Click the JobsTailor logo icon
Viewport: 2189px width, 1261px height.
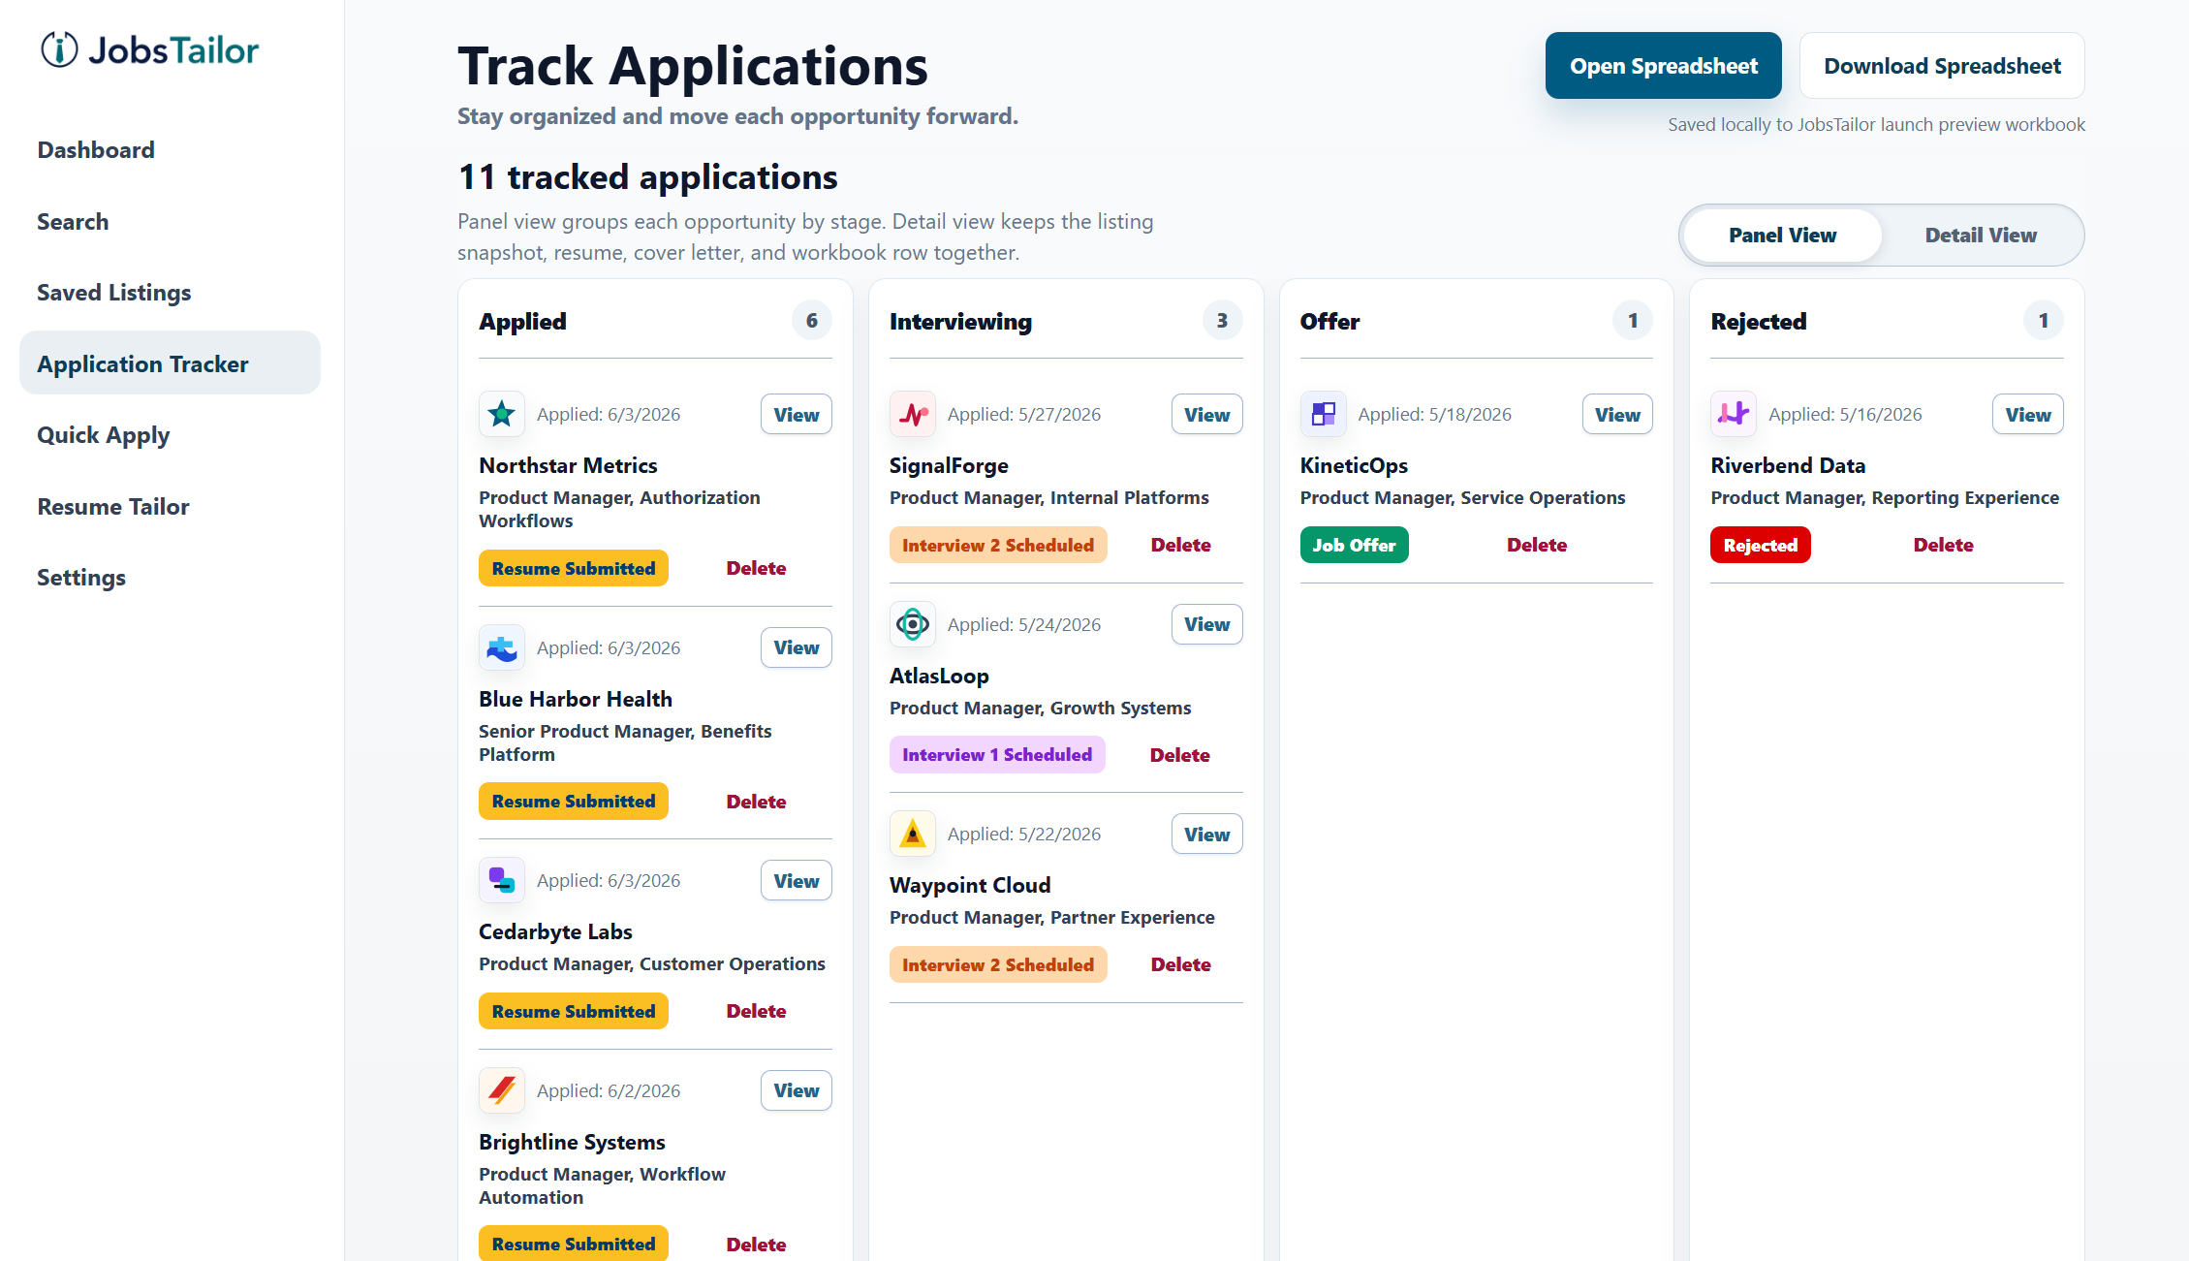[59, 49]
